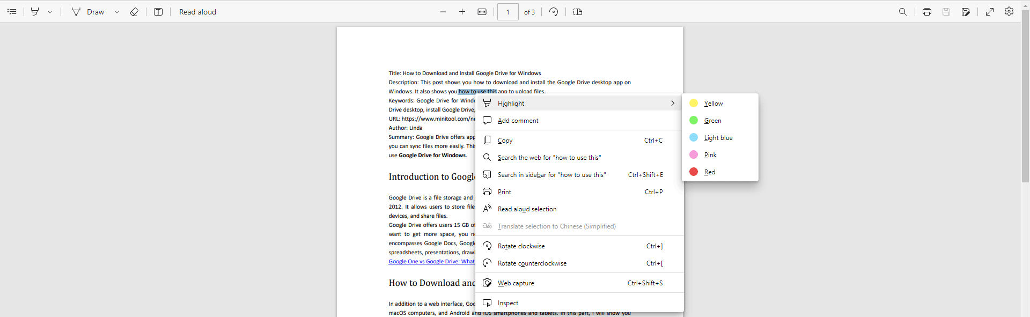Switch to Page view icon
Image resolution: width=1030 pixels, height=317 pixels.
(578, 12)
